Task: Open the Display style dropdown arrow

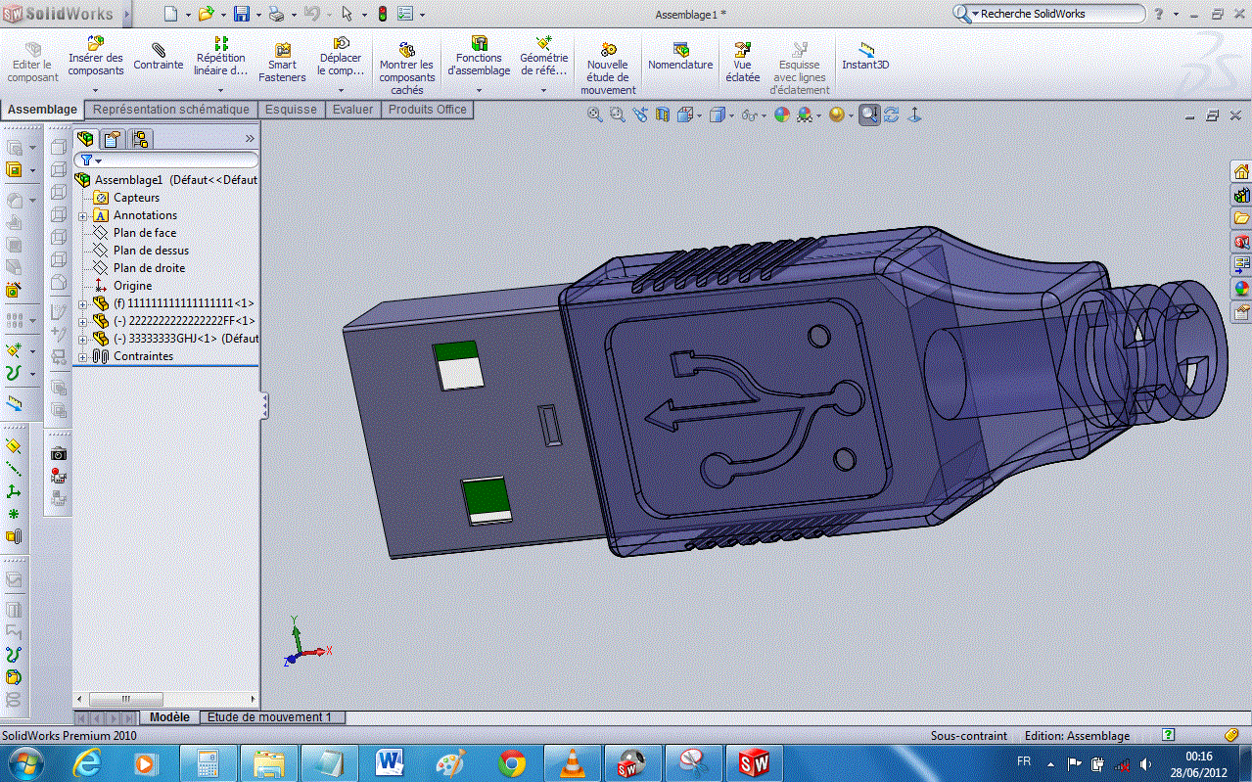Action: tap(732, 115)
